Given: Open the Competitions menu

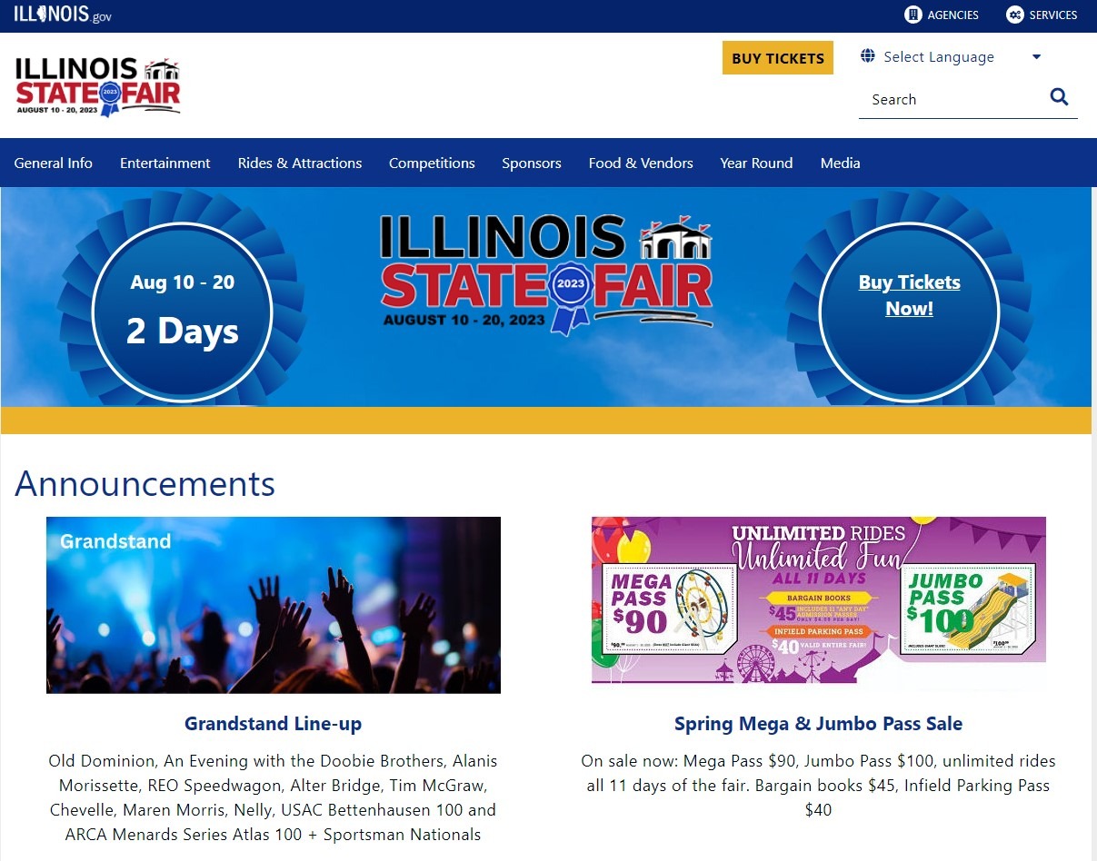Looking at the screenshot, I should [x=432, y=163].
